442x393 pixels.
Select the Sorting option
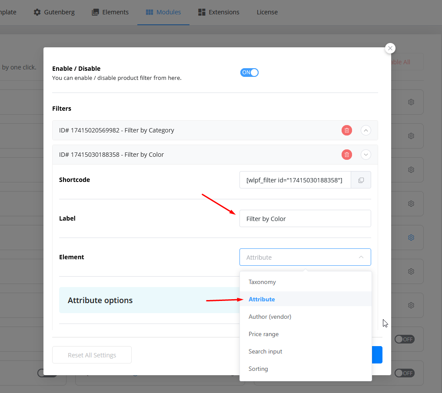258,369
